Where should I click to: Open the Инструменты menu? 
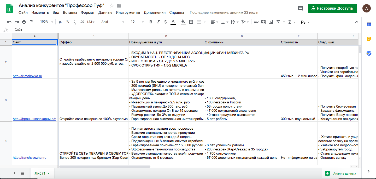128,12
